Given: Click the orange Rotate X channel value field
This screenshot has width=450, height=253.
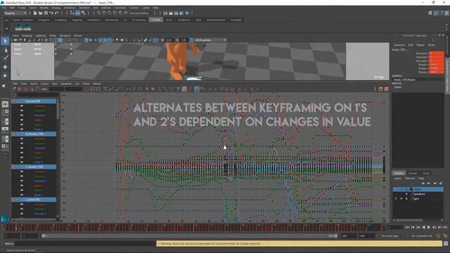Looking at the screenshot, I should (437, 65).
